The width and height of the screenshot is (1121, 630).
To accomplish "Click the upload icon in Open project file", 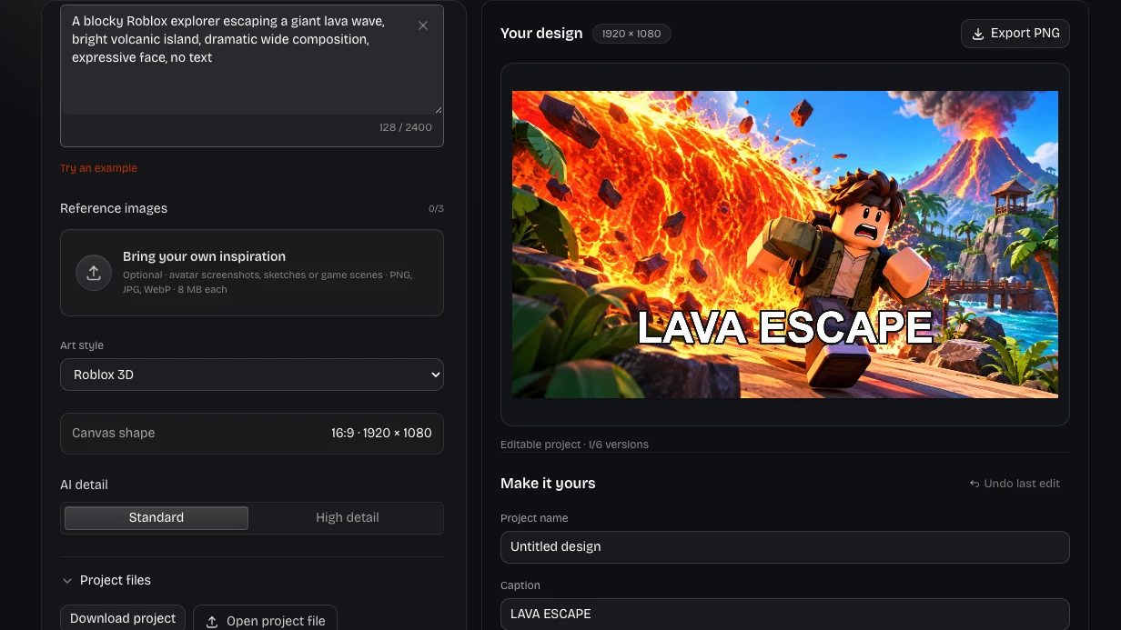I will point(212,622).
